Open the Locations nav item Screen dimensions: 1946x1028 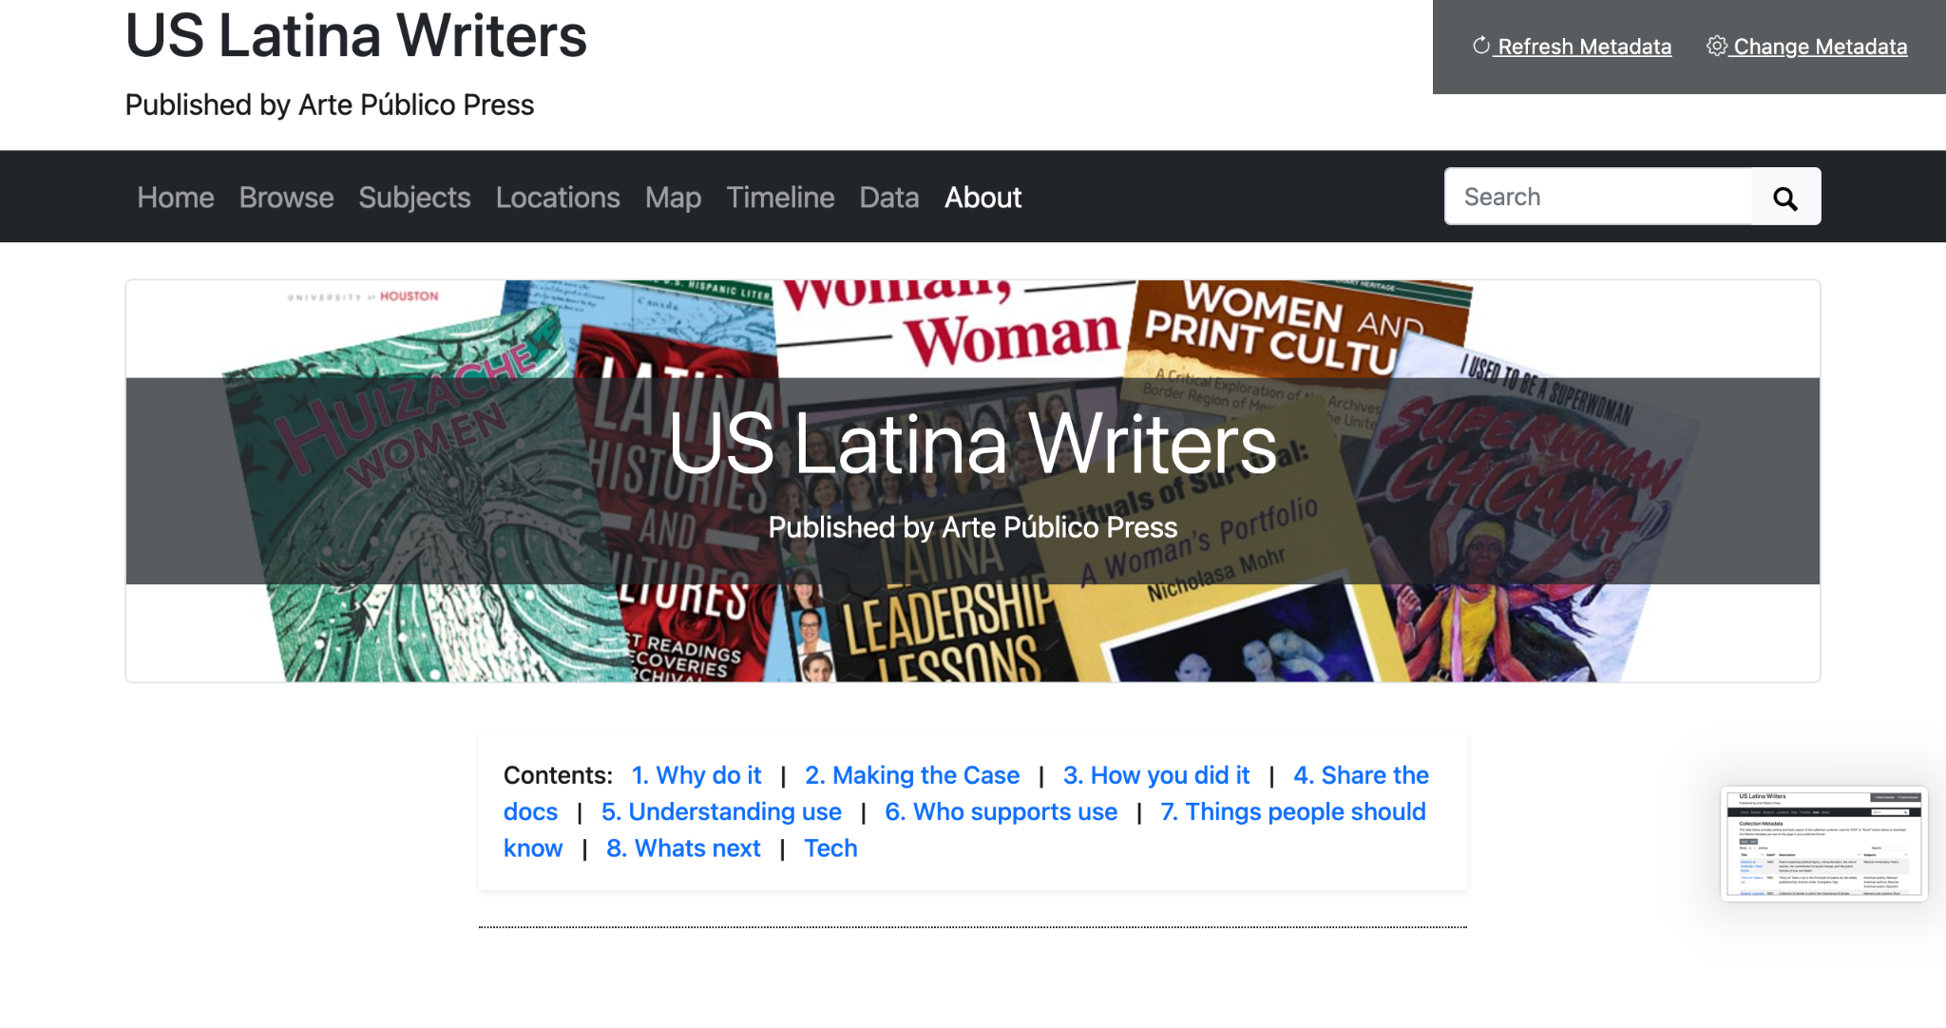click(x=558, y=198)
